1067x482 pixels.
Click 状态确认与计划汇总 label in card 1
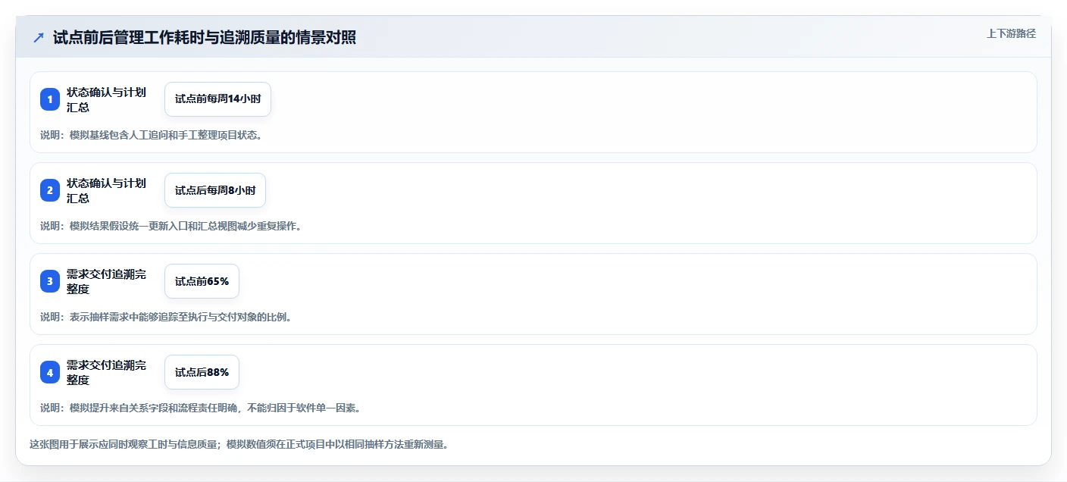(x=107, y=99)
